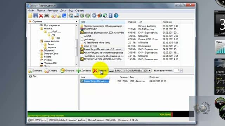The width and height of the screenshot is (225, 126).
Task: Click the second green circular toolbar icon
Action: tap(88, 15)
